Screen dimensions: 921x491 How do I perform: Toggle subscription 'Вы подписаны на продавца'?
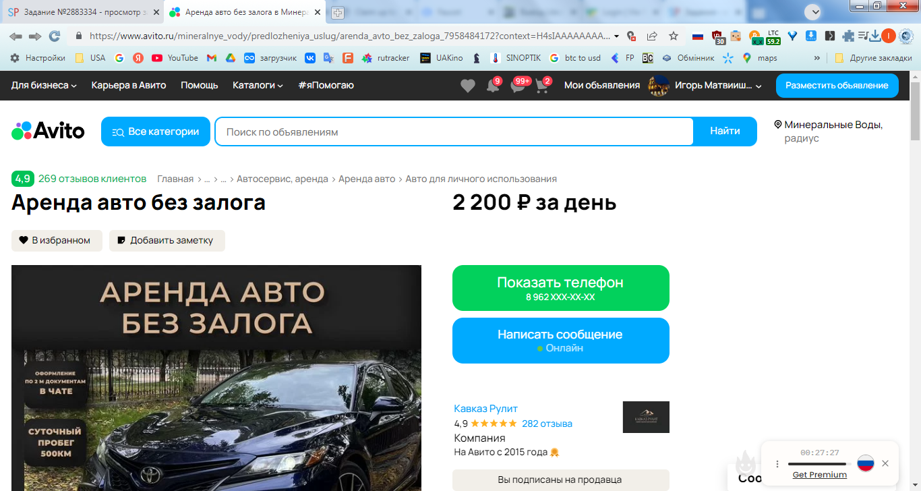(560, 480)
